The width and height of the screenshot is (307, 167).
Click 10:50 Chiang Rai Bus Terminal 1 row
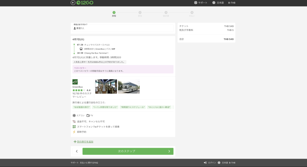click(93, 53)
